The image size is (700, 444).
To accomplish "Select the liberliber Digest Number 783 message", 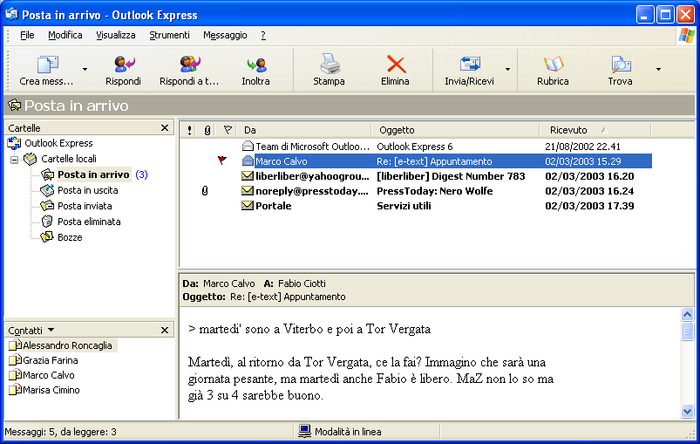I will [416, 176].
